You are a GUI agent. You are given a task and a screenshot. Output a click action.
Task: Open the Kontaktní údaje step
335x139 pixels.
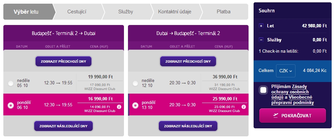click(x=175, y=12)
